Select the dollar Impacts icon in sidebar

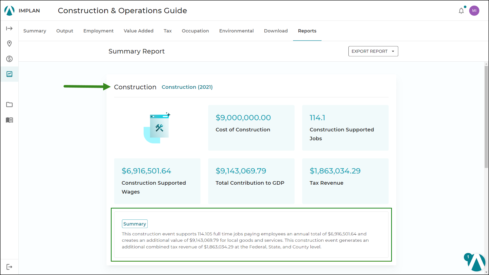click(x=9, y=59)
